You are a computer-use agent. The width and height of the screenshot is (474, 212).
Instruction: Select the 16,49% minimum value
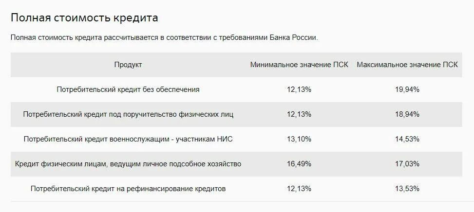(x=299, y=164)
